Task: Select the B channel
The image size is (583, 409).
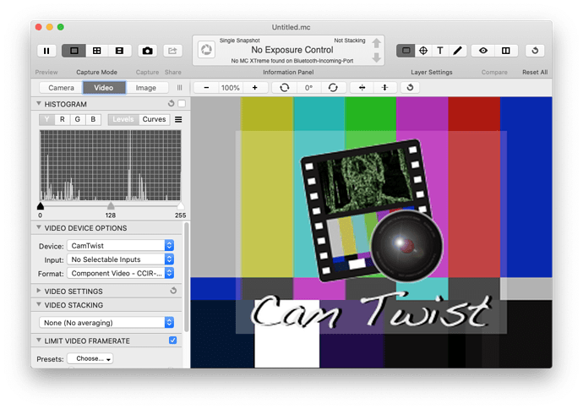Action: pyautogui.click(x=93, y=119)
